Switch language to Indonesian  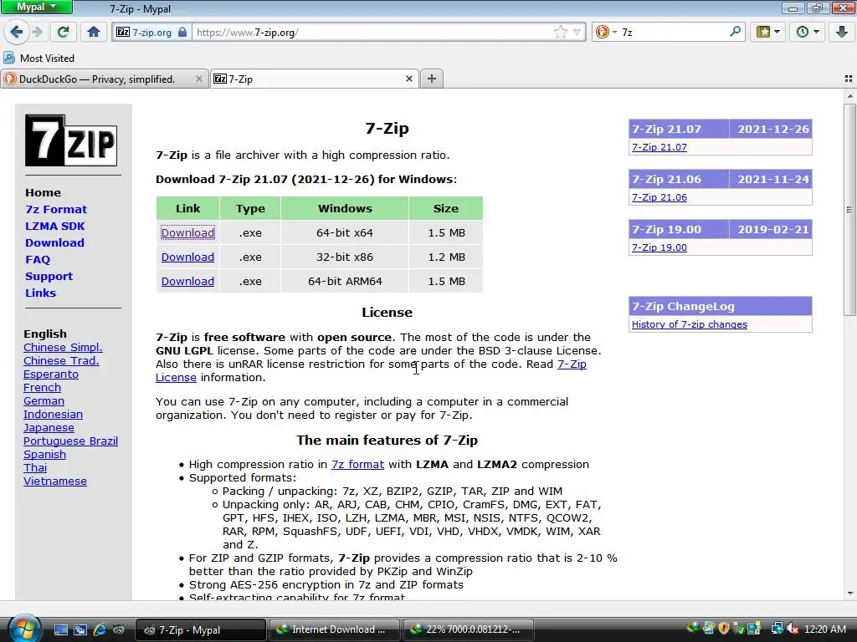point(53,415)
